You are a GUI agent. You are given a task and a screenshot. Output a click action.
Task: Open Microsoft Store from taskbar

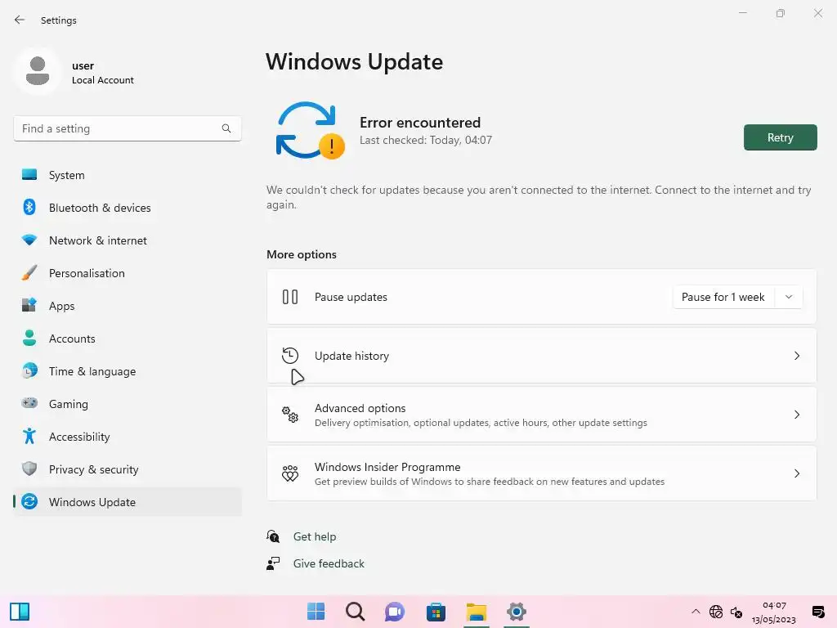[436, 612]
